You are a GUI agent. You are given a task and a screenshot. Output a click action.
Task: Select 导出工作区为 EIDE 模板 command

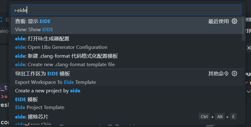point(127,78)
